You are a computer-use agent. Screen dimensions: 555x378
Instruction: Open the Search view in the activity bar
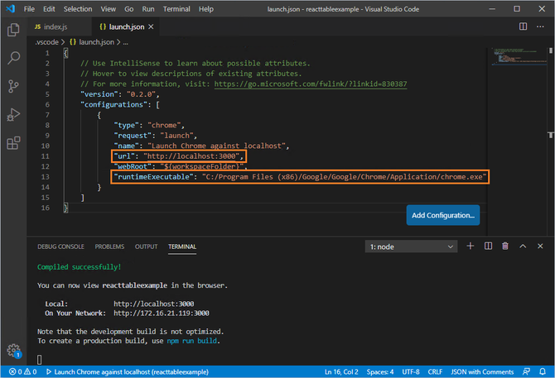point(13,58)
